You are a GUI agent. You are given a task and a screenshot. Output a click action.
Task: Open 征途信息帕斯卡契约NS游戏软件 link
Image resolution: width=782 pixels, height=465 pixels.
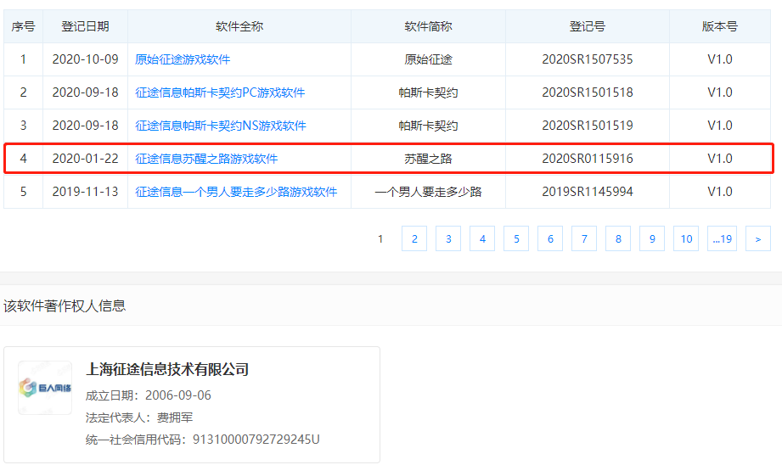tap(221, 126)
